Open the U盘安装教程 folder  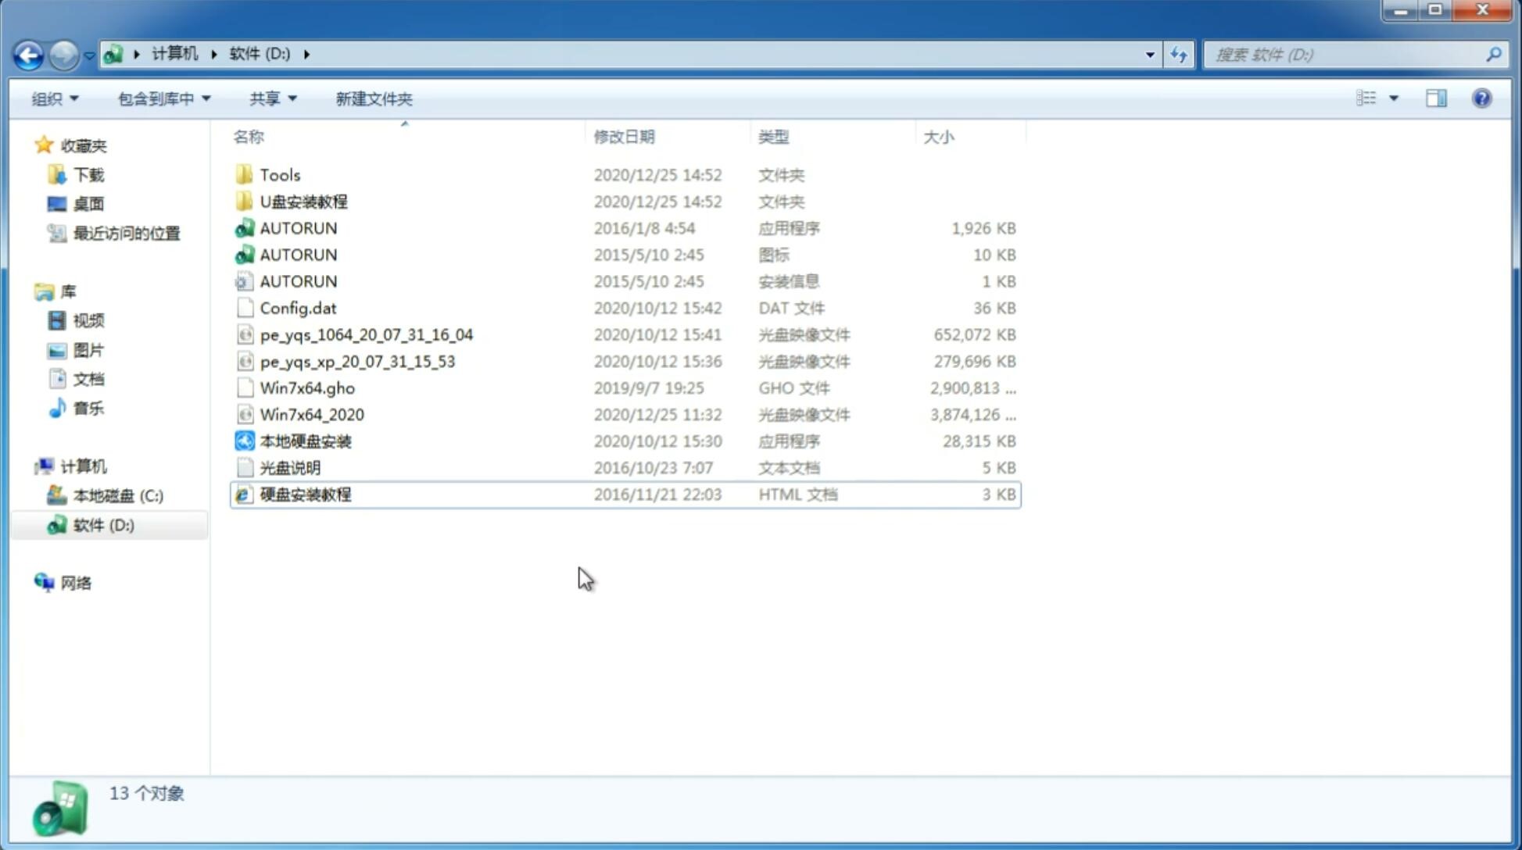[x=303, y=201]
